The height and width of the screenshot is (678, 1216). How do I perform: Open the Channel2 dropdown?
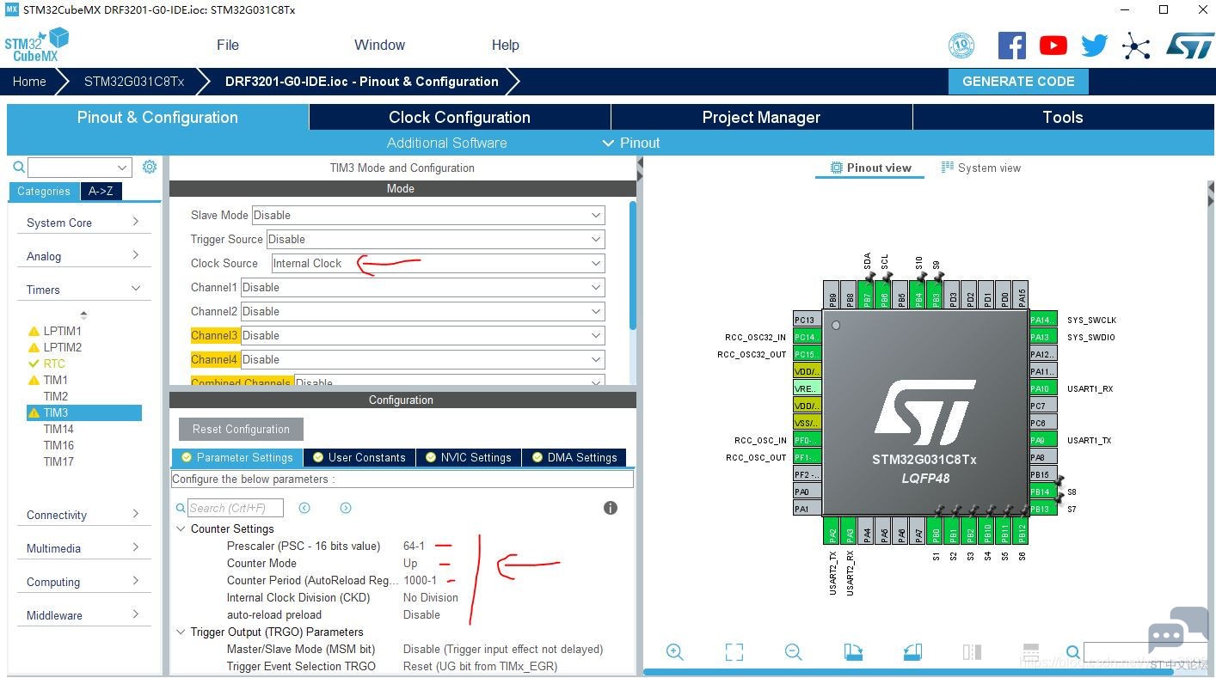coord(422,311)
